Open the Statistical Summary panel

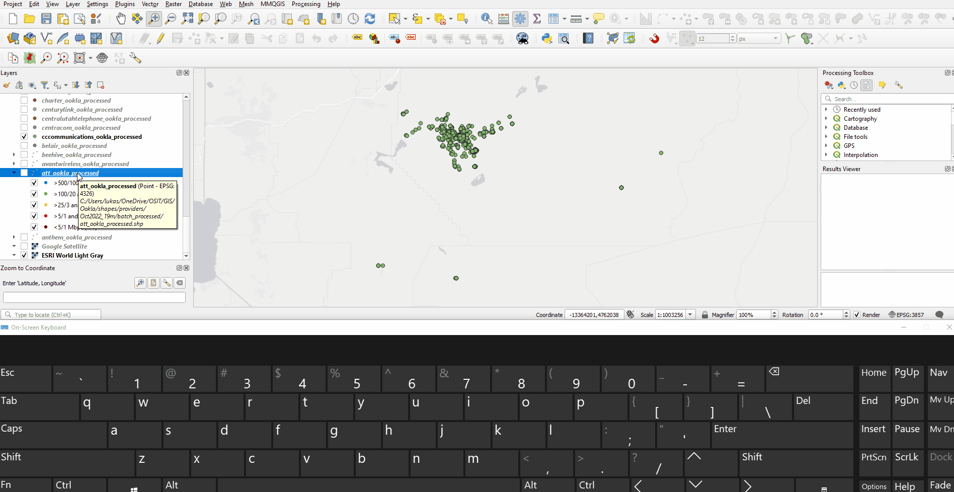[x=536, y=19]
